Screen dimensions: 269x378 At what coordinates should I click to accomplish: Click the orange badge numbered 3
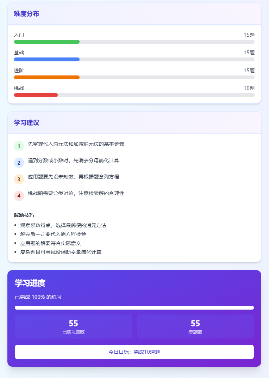18,179
